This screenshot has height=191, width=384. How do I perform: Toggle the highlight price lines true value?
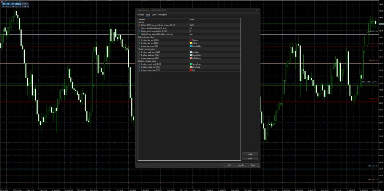tap(215, 34)
